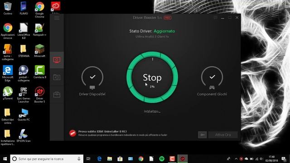Open the zuma collegamento desktop icon
This screenshot has width=290, height=163.
pyautogui.click(x=8, y=53)
